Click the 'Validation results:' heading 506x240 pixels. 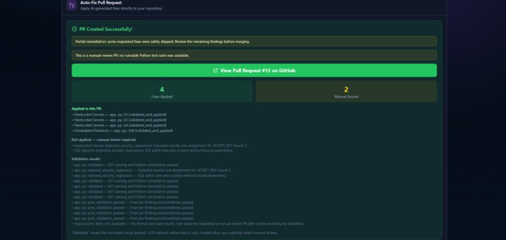(86, 159)
